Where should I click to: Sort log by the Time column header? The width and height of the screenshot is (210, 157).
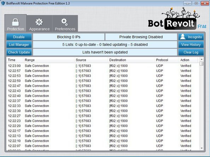[15, 60]
